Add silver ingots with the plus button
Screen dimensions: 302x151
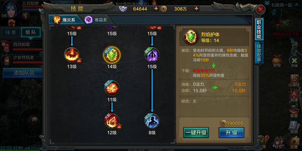point(156,9)
